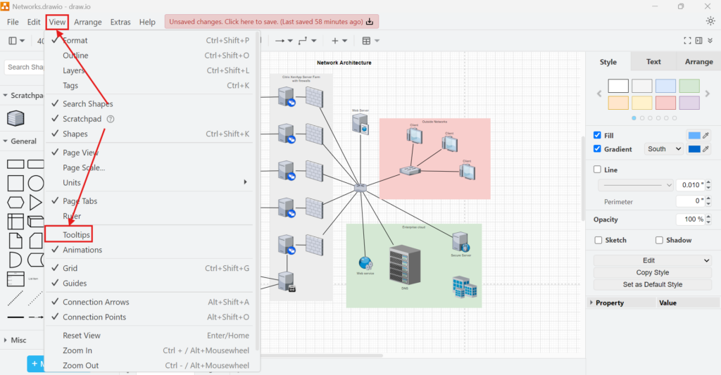721x375 pixels.
Task: Click the Scratchpad help question mark icon
Action: 111,119
